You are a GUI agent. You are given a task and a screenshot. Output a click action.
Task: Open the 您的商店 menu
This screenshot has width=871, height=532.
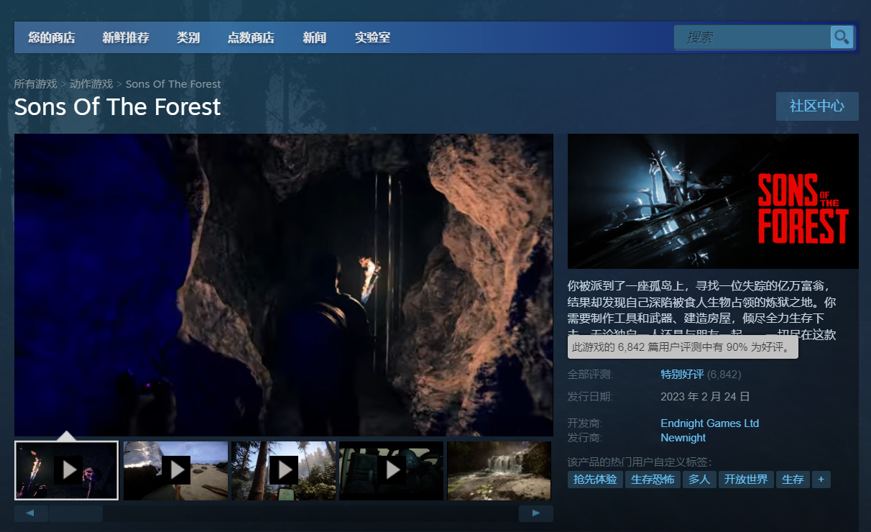(x=52, y=37)
